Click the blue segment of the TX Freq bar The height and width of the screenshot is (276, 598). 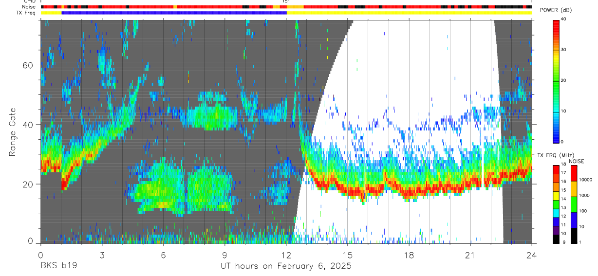pos(174,13)
